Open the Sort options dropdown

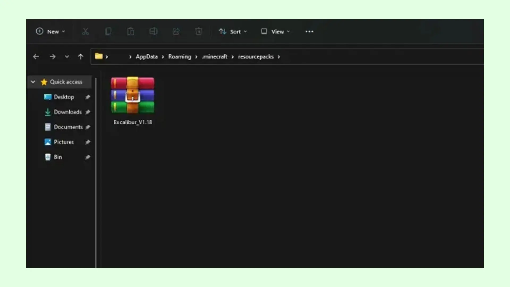(x=233, y=31)
